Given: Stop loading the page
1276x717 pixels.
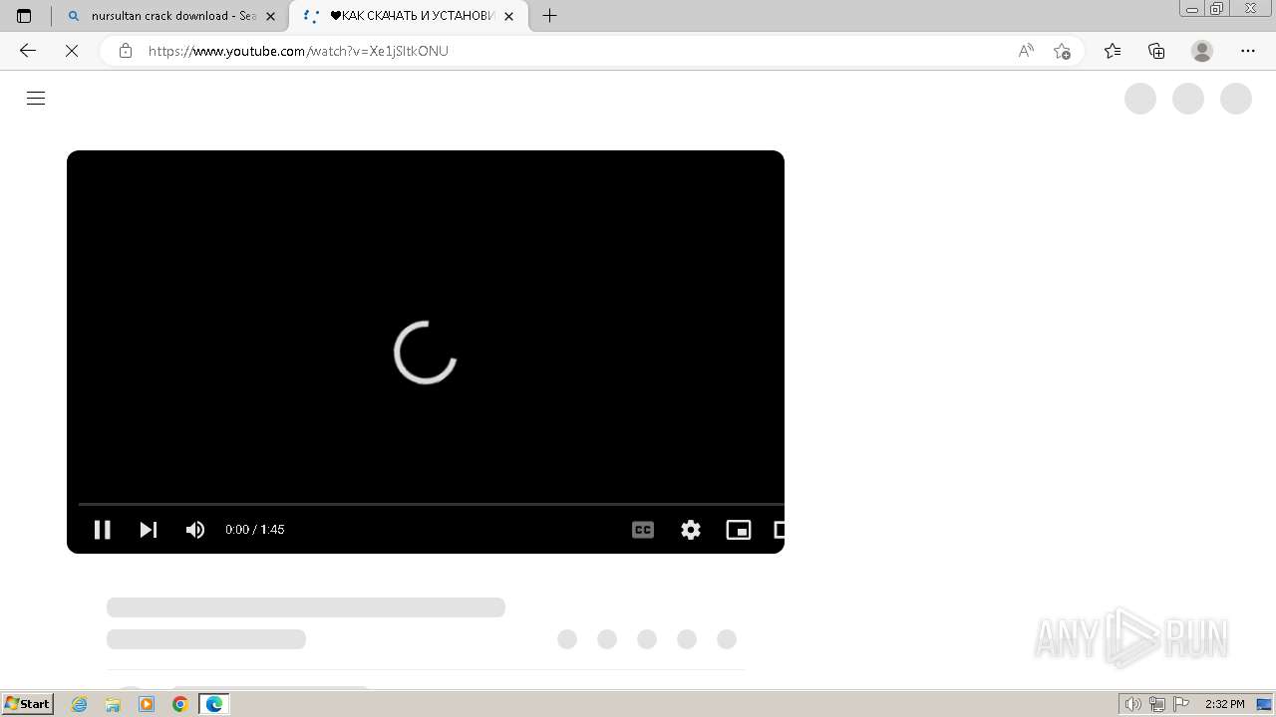Looking at the screenshot, I should coord(72,51).
